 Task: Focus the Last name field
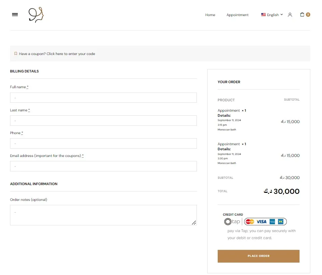[x=103, y=120]
